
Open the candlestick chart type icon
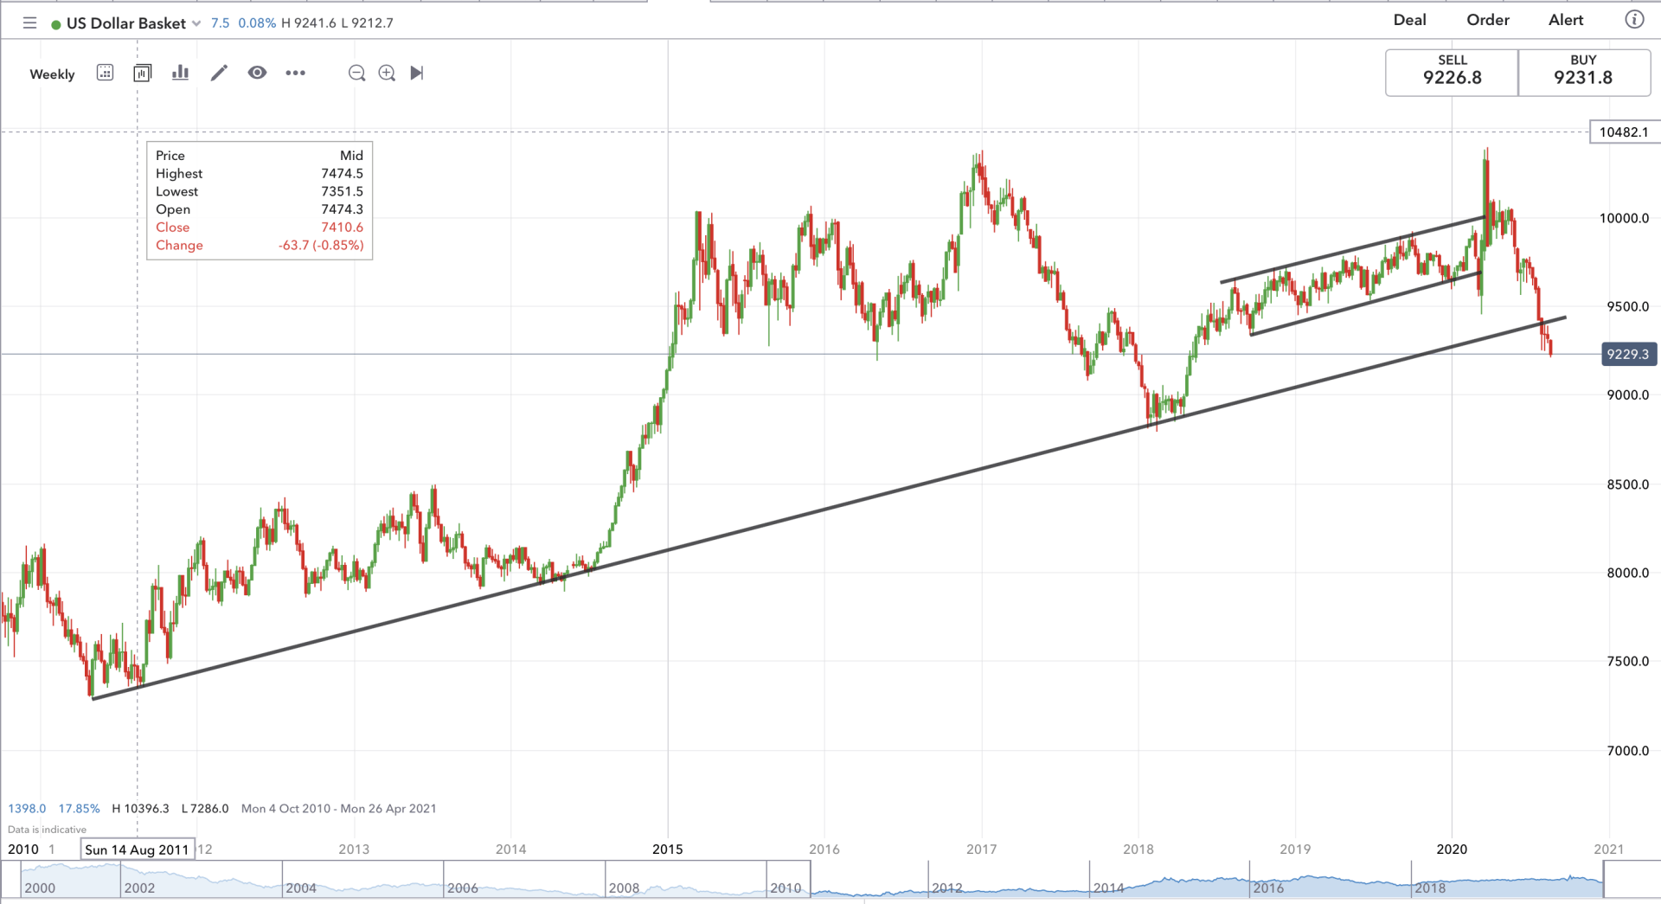[143, 73]
